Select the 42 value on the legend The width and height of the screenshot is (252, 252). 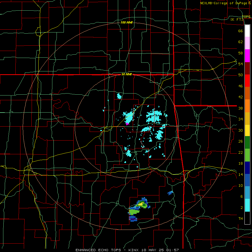(241, 97)
